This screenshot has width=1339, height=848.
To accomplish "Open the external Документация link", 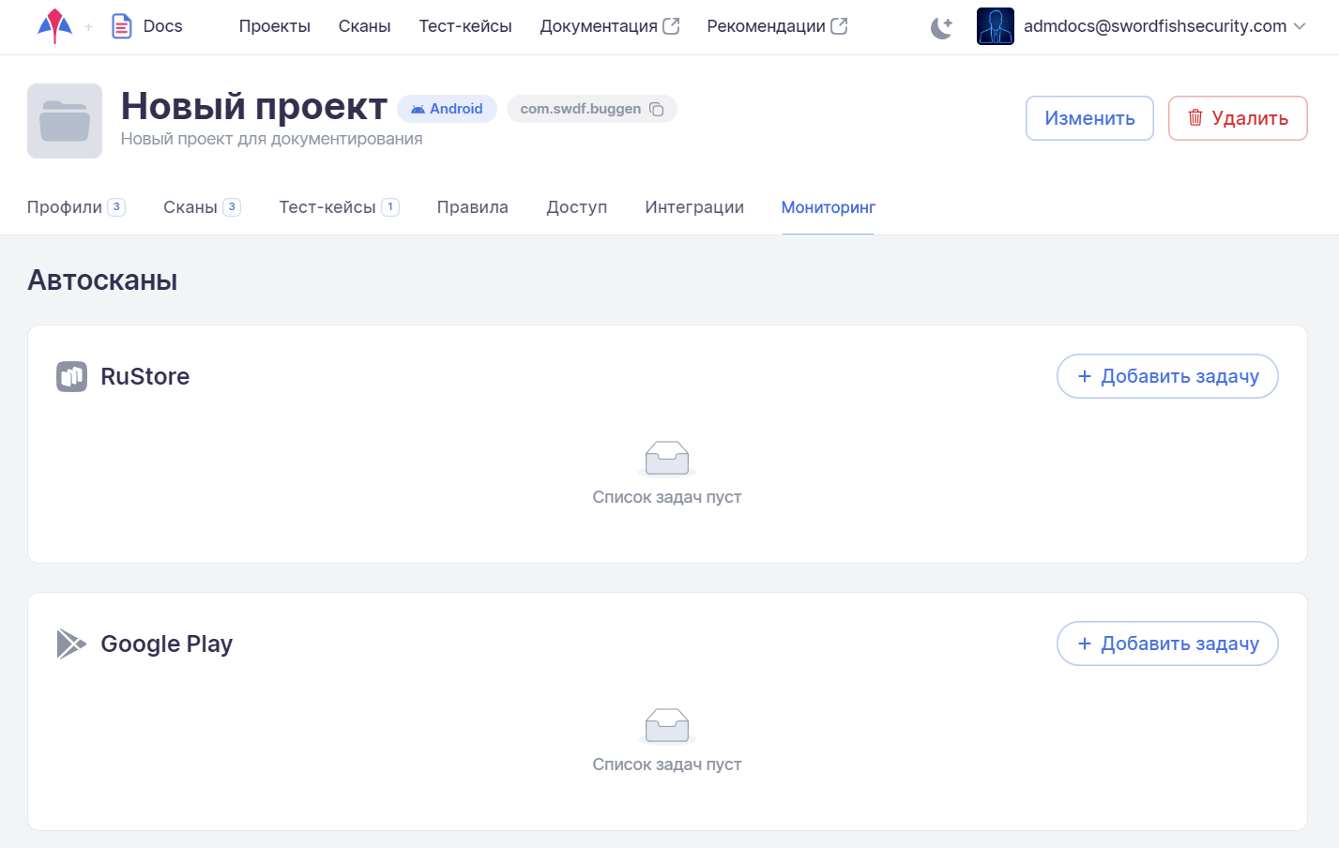I will [x=609, y=26].
